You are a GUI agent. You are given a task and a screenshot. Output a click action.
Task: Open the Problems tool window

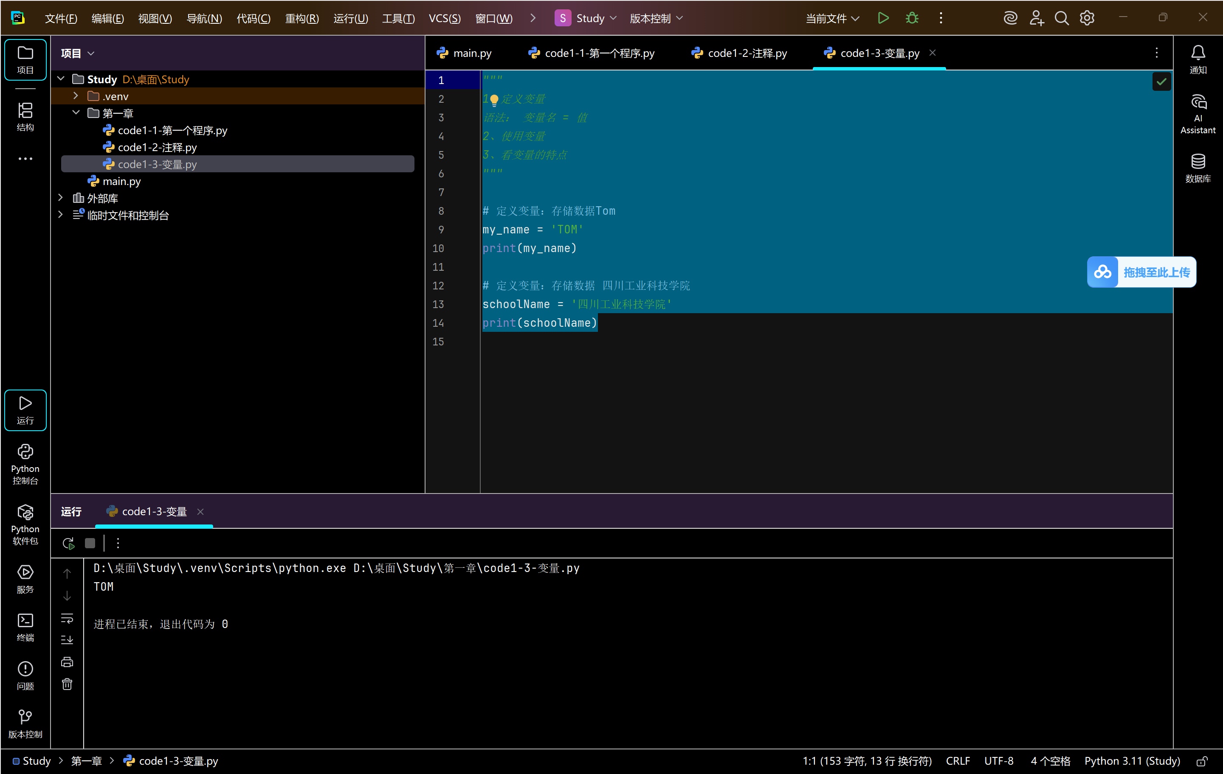pos(25,675)
